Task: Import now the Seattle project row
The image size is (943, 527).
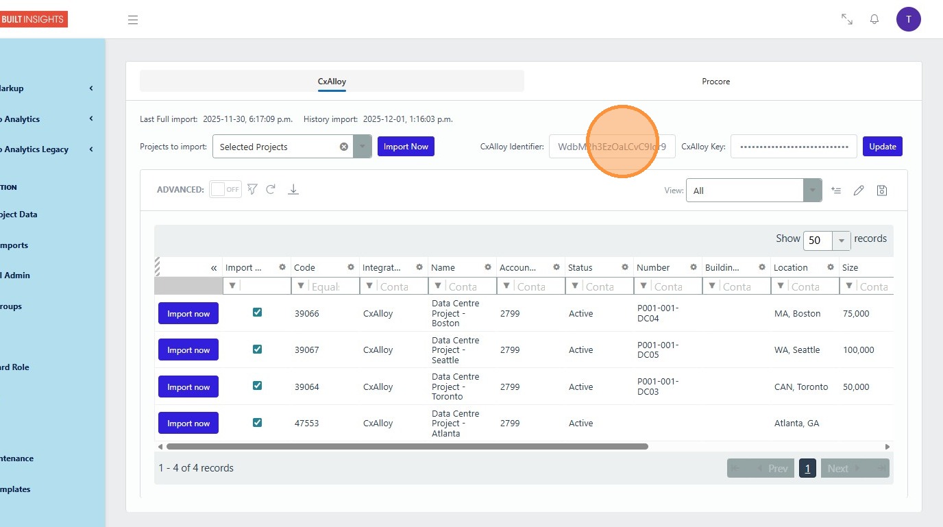Action: [x=188, y=350]
